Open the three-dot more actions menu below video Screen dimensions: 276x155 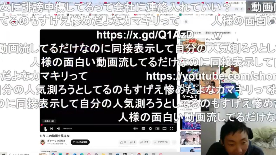point(174,142)
